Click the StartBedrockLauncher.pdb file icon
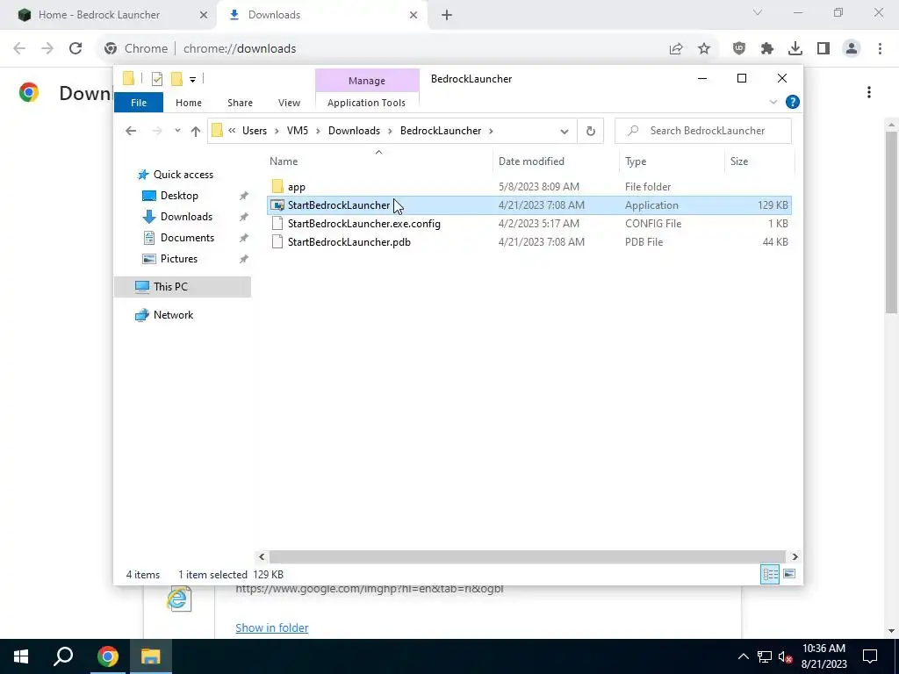Viewport: 899px width, 674px height. pos(277,242)
